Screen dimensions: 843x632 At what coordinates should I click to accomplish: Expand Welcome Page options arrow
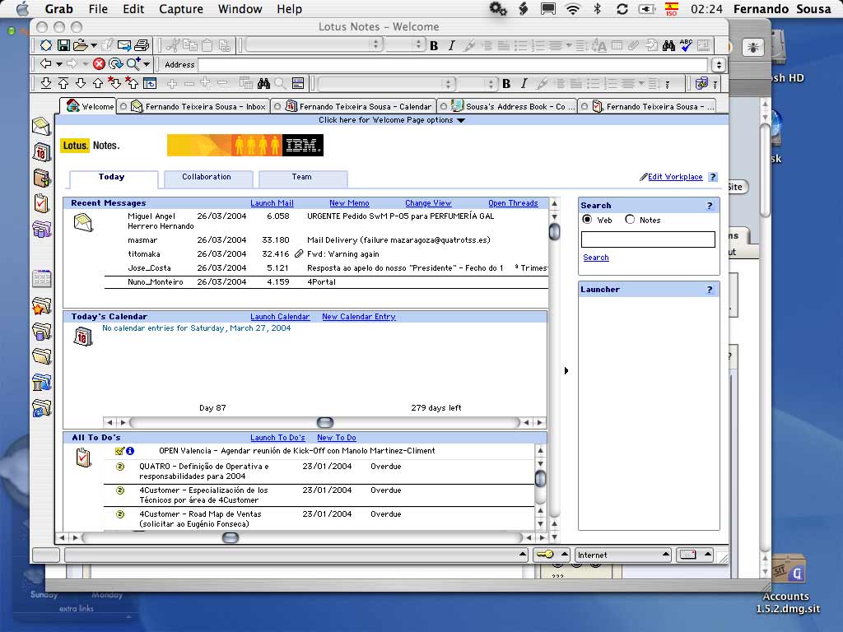point(461,120)
